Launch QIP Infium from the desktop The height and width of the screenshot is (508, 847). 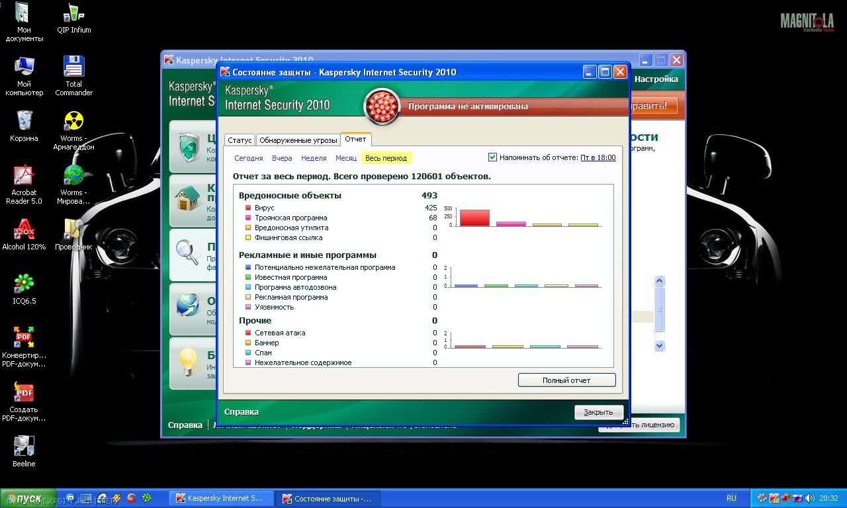tap(73, 18)
